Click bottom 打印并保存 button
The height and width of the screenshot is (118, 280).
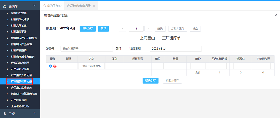pos(172,81)
